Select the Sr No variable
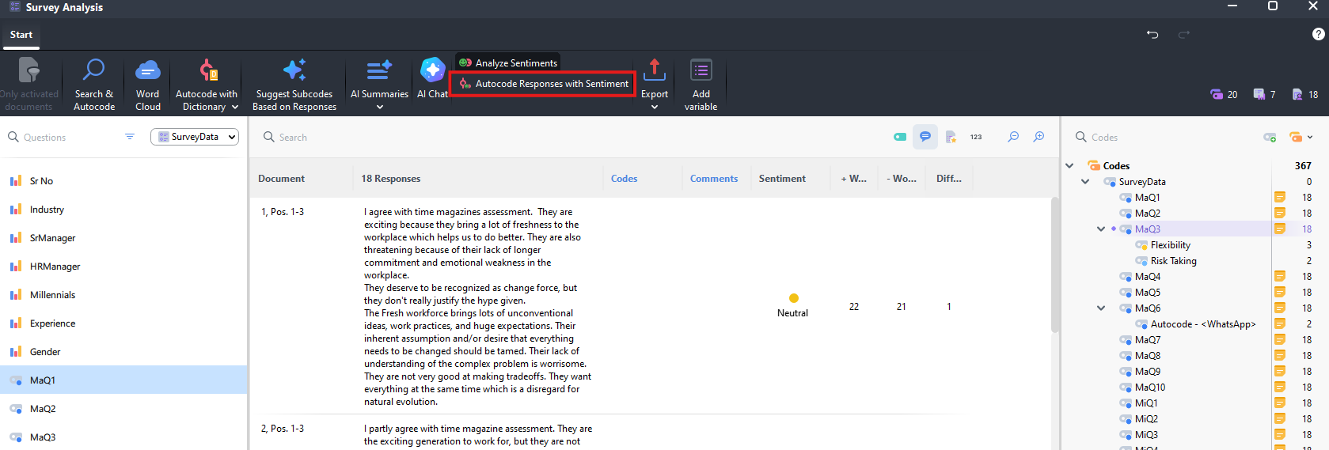Image resolution: width=1329 pixels, height=450 pixels. pyautogui.click(x=123, y=181)
